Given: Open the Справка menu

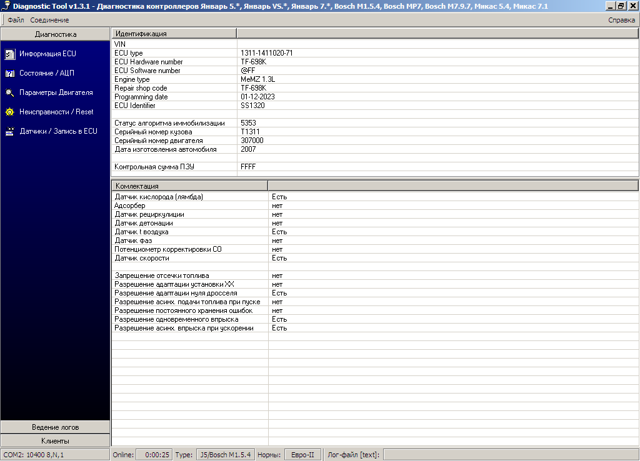Looking at the screenshot, I should [x=621, y=20].
